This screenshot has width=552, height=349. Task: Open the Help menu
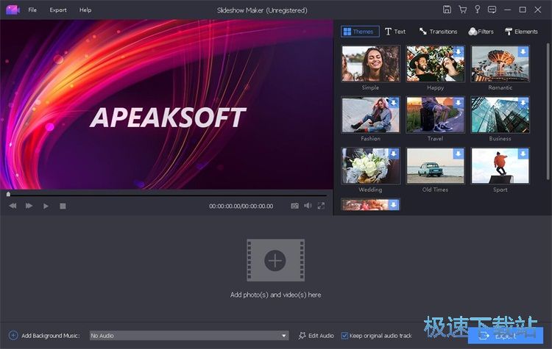click(x=85, y=10)
